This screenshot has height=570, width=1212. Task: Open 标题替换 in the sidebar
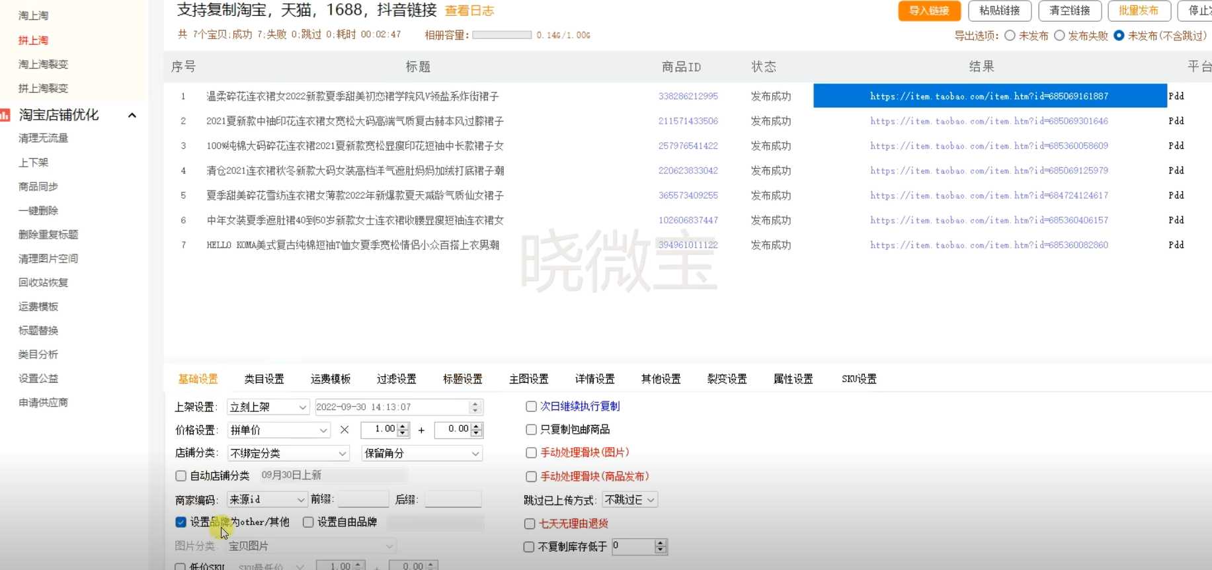coord(38,331)
